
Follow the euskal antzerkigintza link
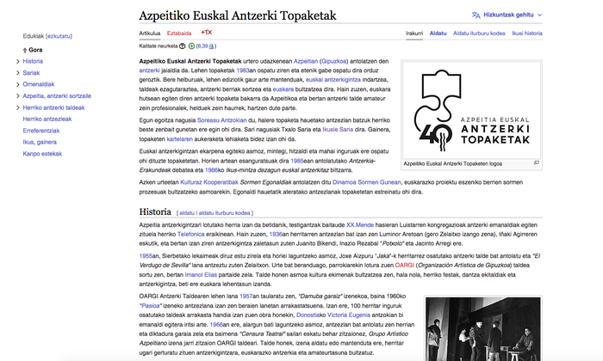(333, 80)
